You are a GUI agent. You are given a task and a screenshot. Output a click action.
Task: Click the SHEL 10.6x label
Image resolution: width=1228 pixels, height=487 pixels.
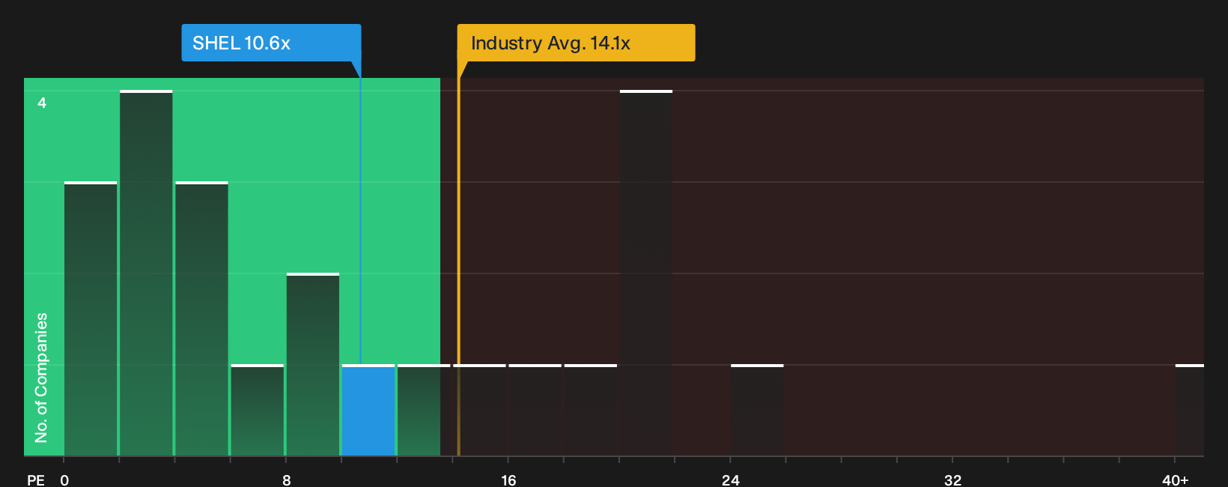(271, 43)
